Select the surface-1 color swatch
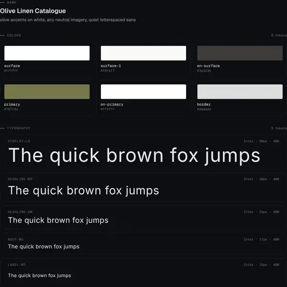287x287 pixels. pyautogui.click(x=143, y=53)
